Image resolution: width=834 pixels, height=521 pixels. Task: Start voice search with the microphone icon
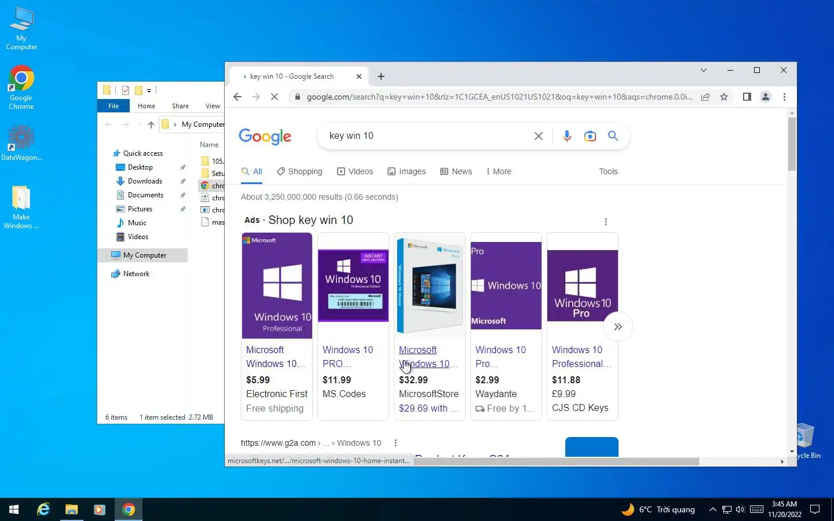point(567,136)
